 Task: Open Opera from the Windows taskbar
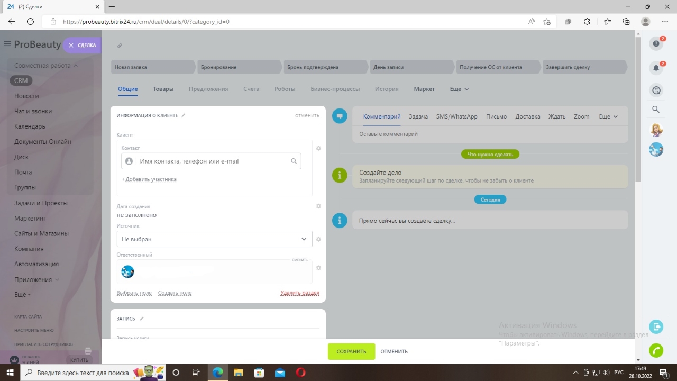[300, 373]
